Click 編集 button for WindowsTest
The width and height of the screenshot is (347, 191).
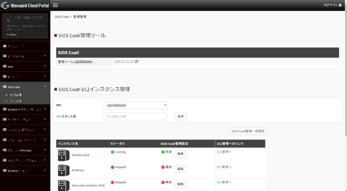pos(180,154)
